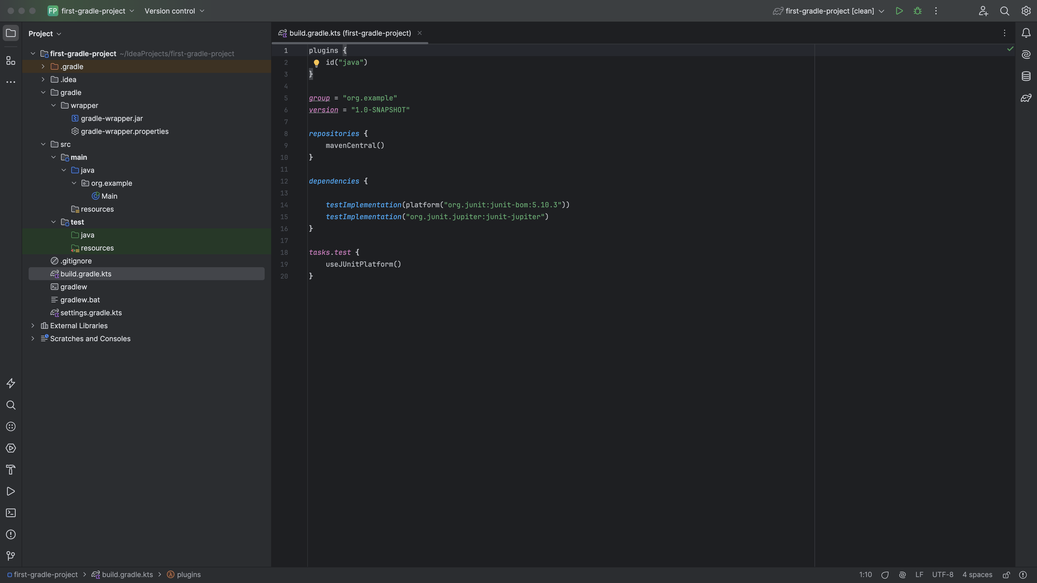Screen dimensions: 1037x583
Task: Open IDE Settings via gear icon
Action: (x=1026, y=11)
